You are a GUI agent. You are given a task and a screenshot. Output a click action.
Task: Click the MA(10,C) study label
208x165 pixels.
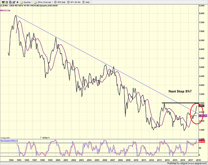(5, 11)
